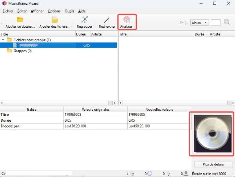Sort left pane by Durée column header
Screen dimensions: 235x177
pyautogui.click(x=83, y=34)
